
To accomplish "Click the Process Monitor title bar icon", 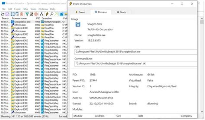I will 3,3.
